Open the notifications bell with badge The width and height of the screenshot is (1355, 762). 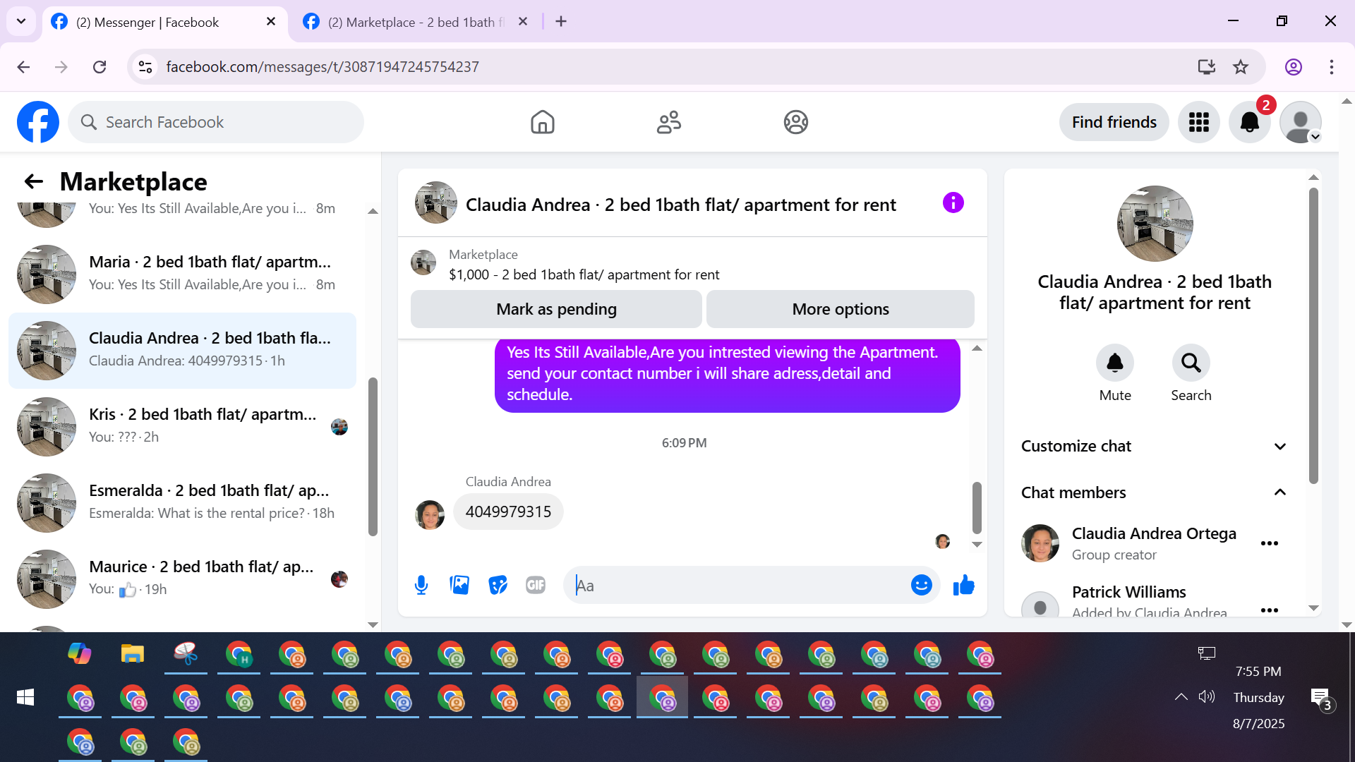pos(1250,122)
